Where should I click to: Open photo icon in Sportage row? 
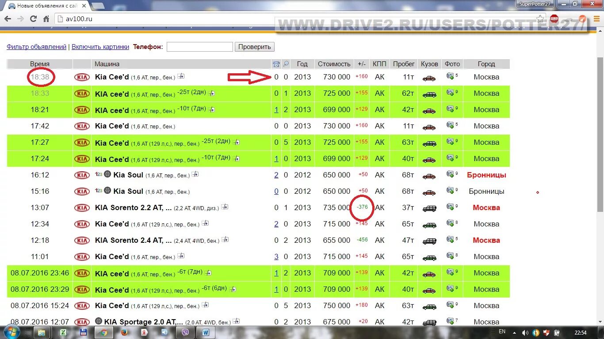(450, 321)
